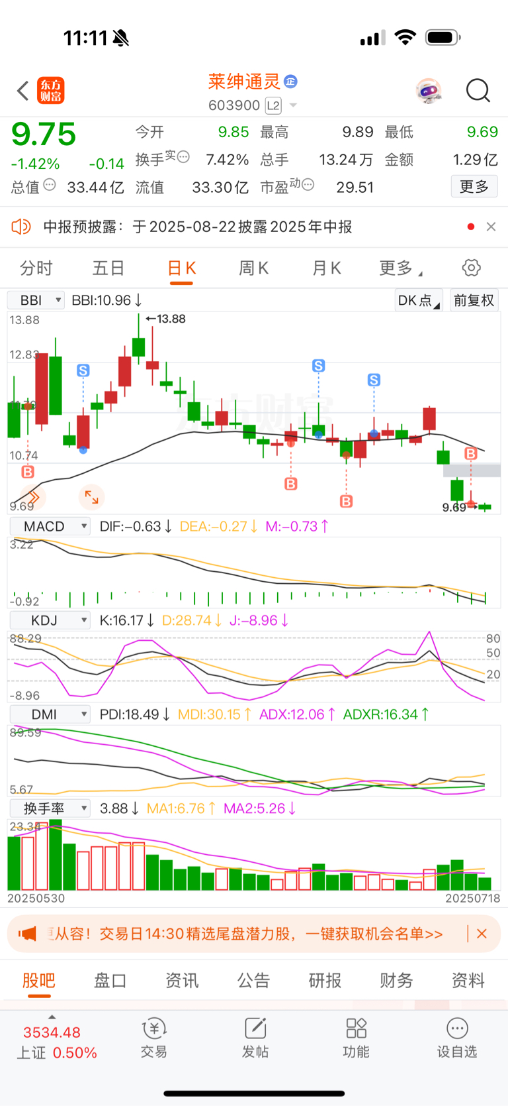Tap the MA1:6.76 turnover readout
This screenshot has height=1106, width=508.
181,808
